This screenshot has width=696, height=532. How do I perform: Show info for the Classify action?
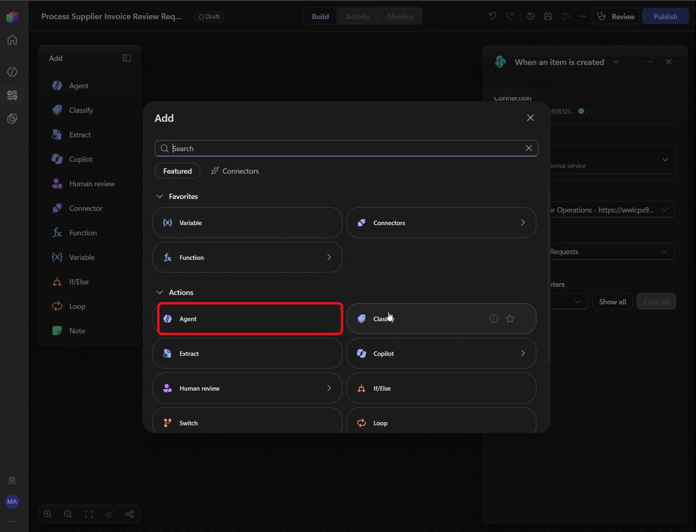tap(493, 319)
